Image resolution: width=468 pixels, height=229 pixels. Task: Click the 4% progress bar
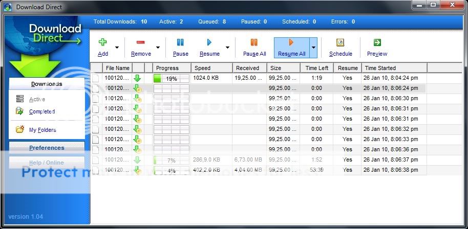172,171
